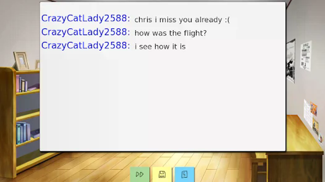325x182 pixels.
Task: Open the save menu via floppy icon
Action: 162,174
